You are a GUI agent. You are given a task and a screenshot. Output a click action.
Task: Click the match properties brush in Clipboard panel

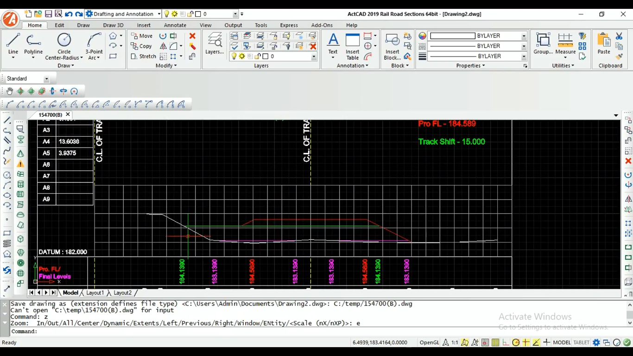tap(619, 56)
